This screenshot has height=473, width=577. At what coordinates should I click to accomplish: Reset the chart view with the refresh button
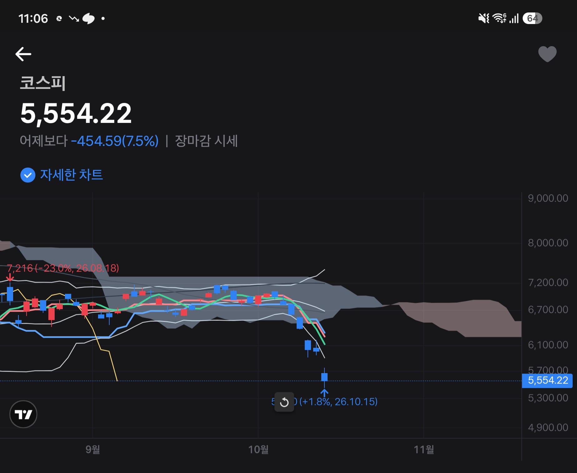[284, 402]
